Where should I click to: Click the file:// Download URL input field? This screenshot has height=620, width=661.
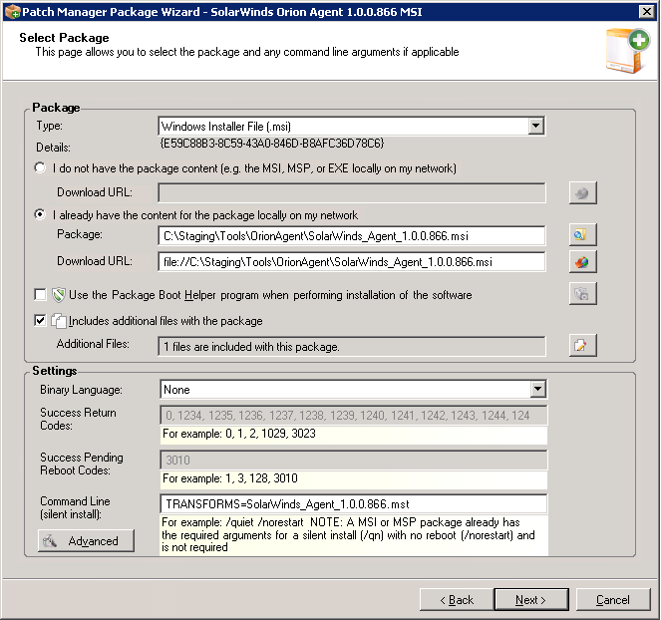[x=352, y=262]
